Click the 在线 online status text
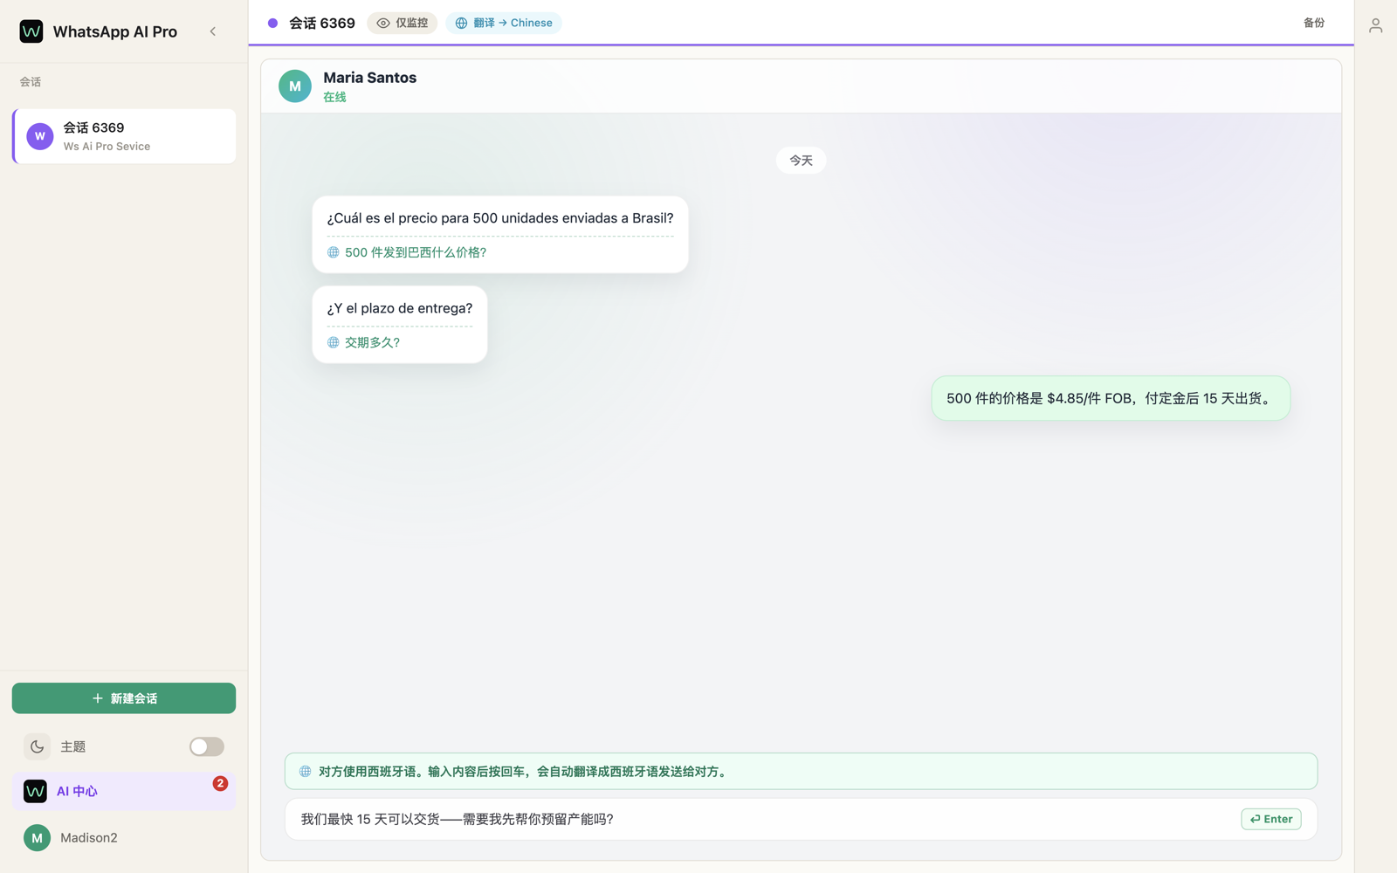Viewport: 1397px width, 873px height. point(334,97)
